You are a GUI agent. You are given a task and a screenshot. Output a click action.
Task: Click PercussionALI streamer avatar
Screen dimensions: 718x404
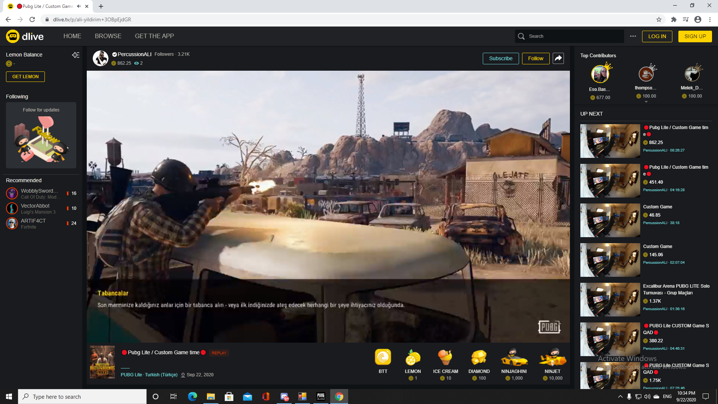click(x=101, y=58)
